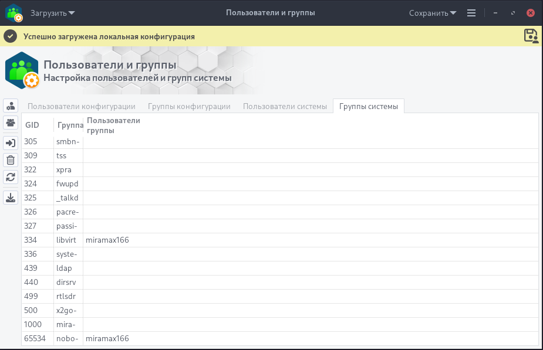Click the groups icon in sidebar
Viewport: 543px width, 350px height.
pyautogui.click(x=11, y=123)
